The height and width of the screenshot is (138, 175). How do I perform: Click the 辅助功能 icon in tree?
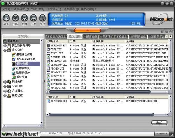(9, 96)
